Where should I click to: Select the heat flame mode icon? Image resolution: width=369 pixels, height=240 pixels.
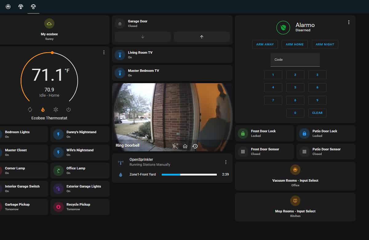[43, 110]
